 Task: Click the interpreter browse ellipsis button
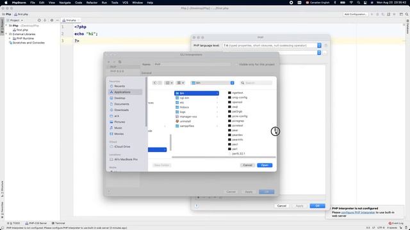[325, 52]
